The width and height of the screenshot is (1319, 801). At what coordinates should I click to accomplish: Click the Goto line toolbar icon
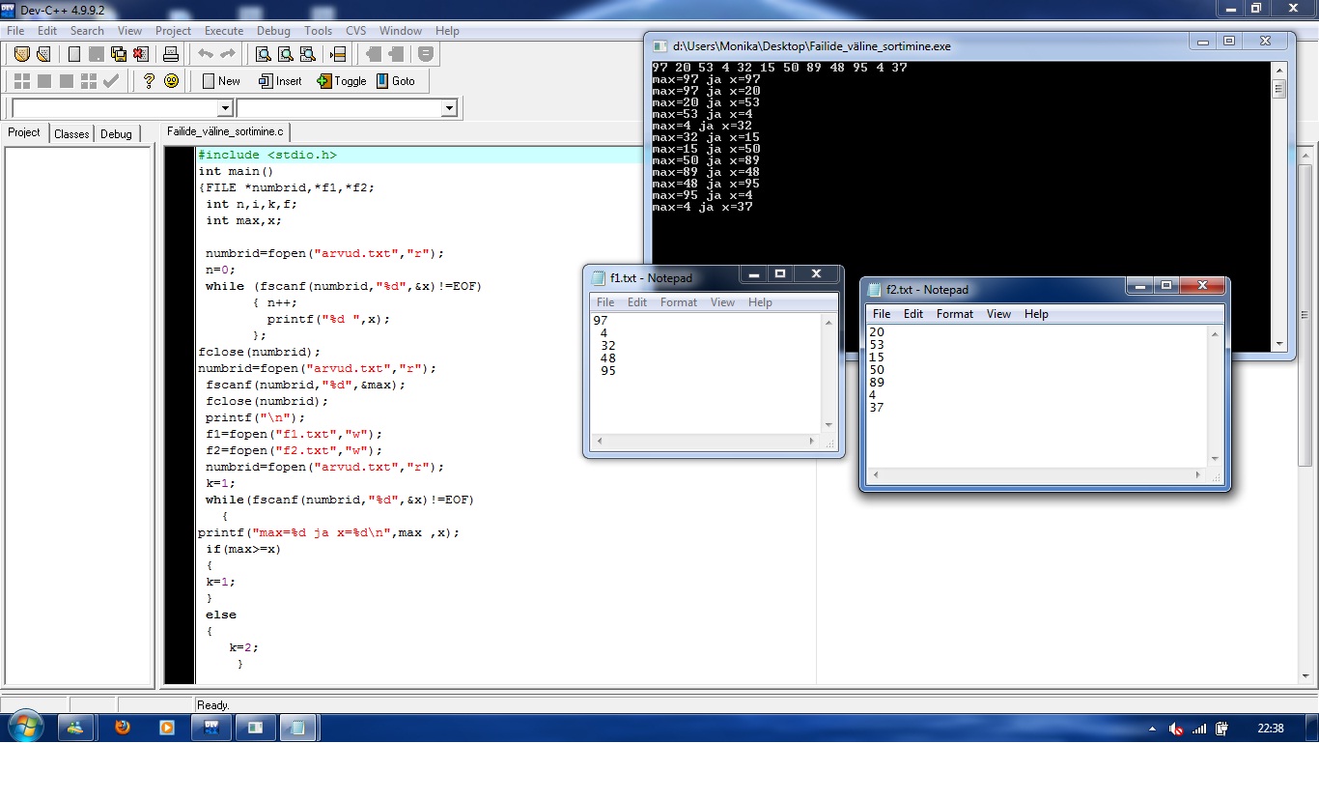pos(337,54)
